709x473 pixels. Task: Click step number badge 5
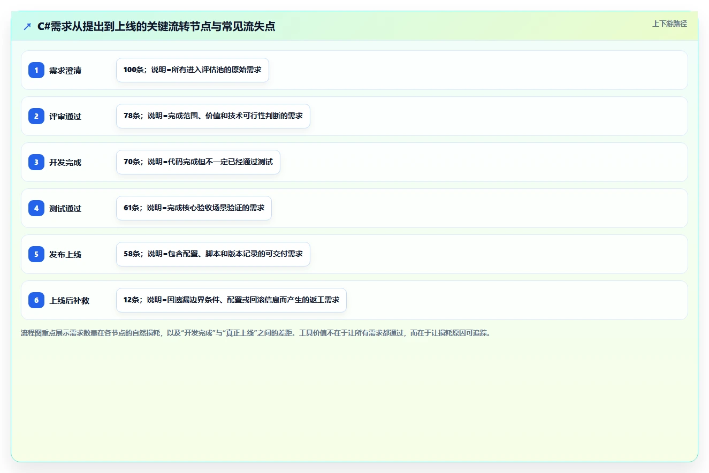pos(36,254)
